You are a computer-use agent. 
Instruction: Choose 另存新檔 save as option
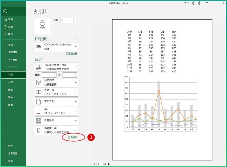(x=13, y=60)
